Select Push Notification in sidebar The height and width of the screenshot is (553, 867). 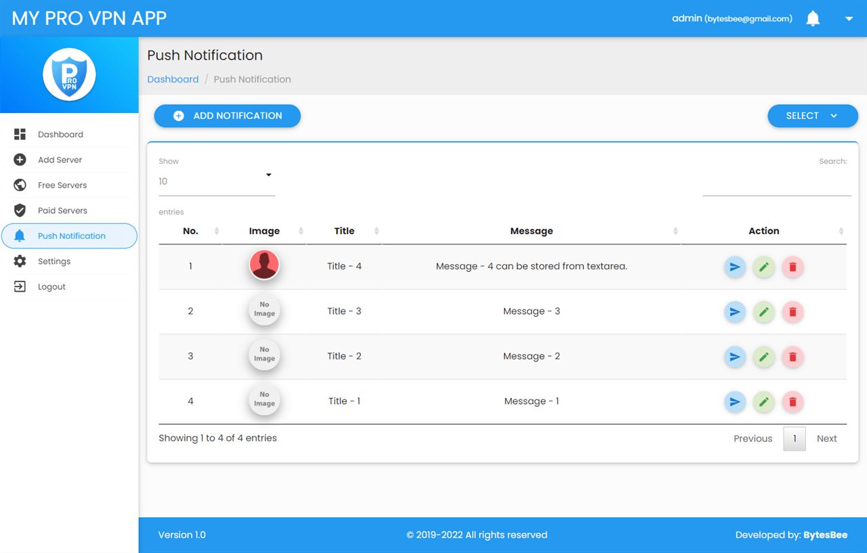[69, 236]
